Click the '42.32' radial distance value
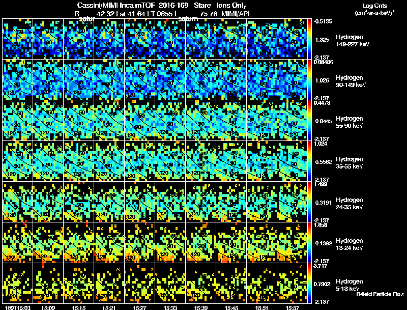The width and height of the screenshot is (407, 310). pyautogui.click(x=105, y=14)
